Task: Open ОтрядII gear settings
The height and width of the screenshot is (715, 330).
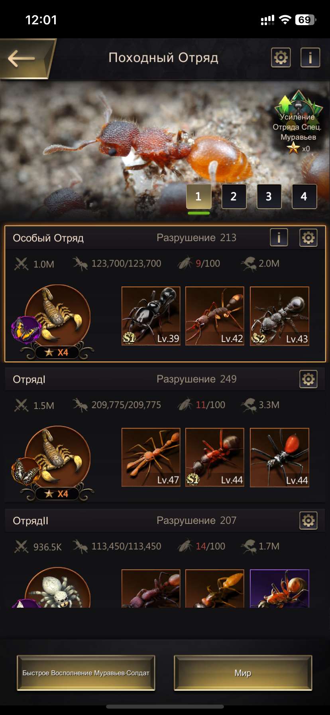Action: [x=308, y=520]
